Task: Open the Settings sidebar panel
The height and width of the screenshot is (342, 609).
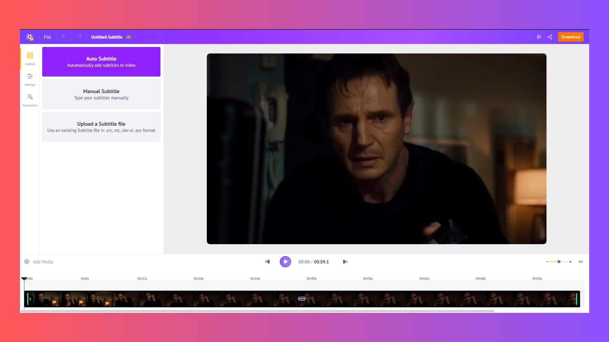Action: click(30, 79)
